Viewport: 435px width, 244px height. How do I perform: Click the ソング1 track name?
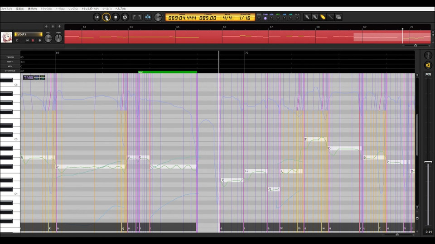28,34
